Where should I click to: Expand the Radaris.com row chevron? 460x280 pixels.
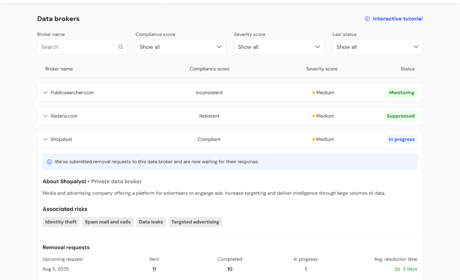[x=45, y=116]
